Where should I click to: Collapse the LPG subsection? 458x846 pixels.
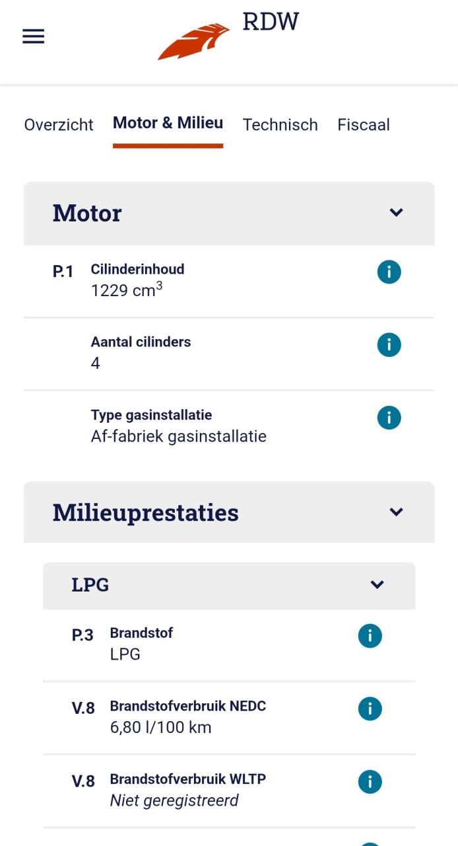click(376, 584)
